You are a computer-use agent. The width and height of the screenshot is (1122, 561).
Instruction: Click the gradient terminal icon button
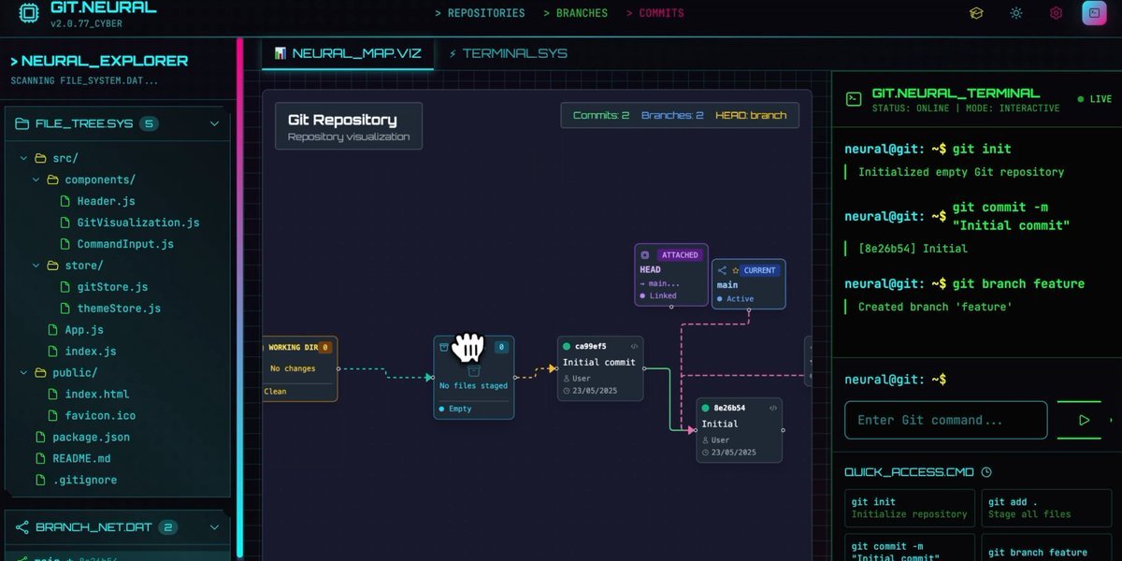(1092, 13)
